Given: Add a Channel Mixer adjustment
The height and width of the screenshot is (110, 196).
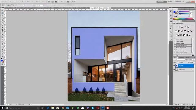Looking at the screenshot, I should [191, 31].
